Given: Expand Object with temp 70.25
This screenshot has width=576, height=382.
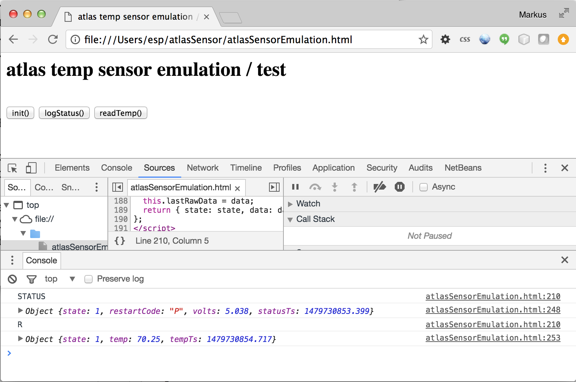Looking at the screenshot, I should point(20,338).
